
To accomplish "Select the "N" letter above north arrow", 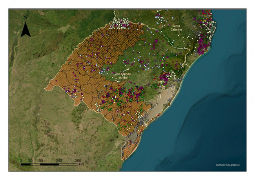I will click(x=25, y=17).
